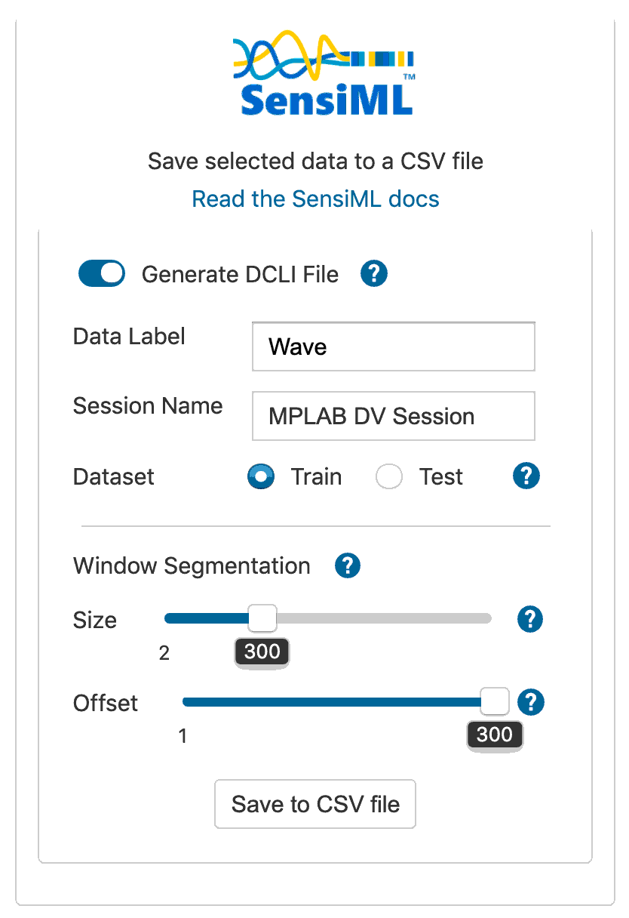Open the Read the SensiML docs link

[x=315, y=199]
